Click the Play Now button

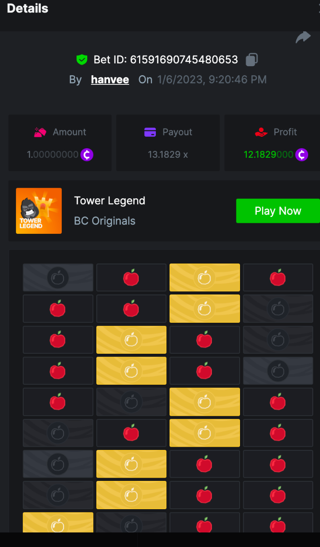click(x=278, y=211)
